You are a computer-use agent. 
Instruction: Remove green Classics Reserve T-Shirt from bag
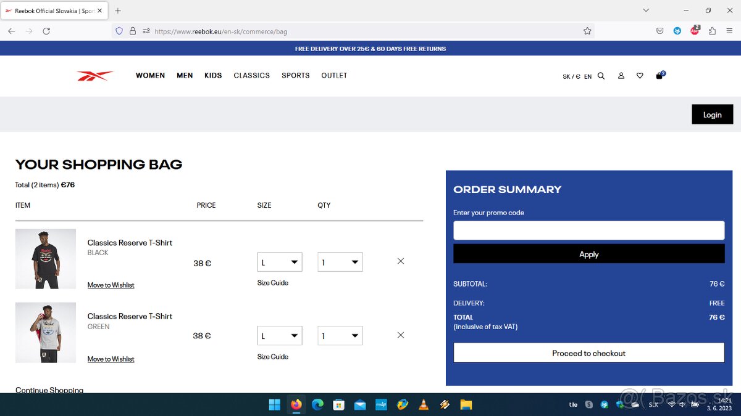coord(401,335)
